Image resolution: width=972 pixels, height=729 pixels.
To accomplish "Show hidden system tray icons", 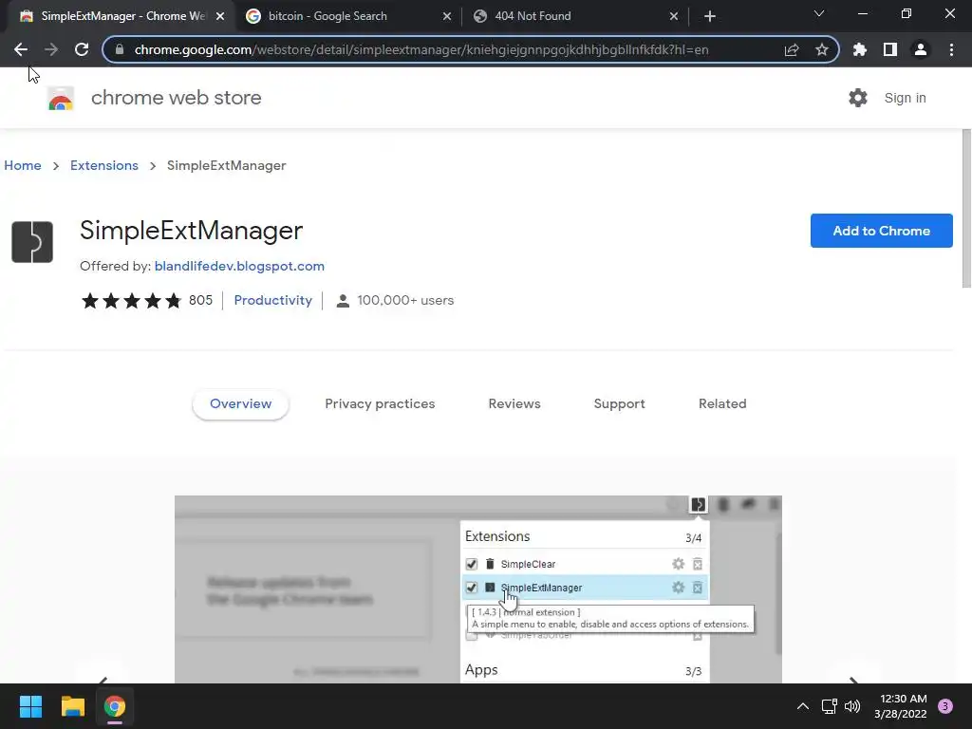I will [803, 706].
